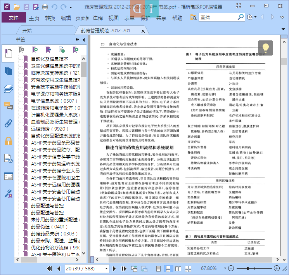Click the add new bookmark icon

click(35, 50)
